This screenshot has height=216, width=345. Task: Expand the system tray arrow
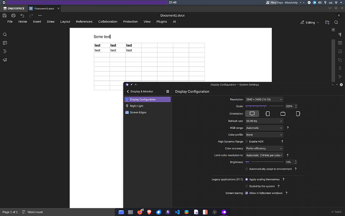pyautogui.click(x=341, y=3)
